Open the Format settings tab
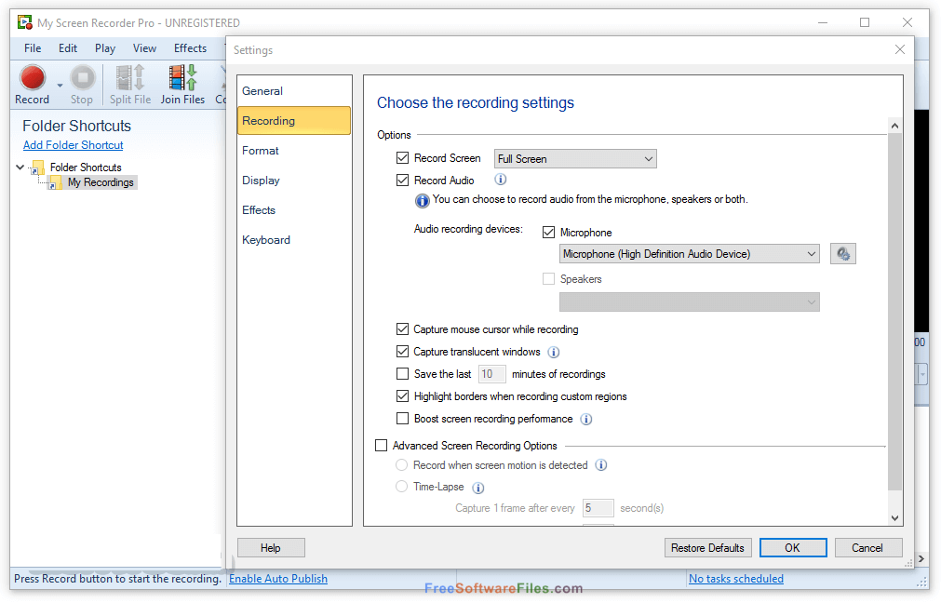 click(x=293, y=151)
